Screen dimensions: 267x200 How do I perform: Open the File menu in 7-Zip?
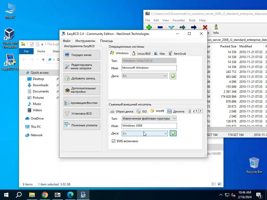(148, 20)
